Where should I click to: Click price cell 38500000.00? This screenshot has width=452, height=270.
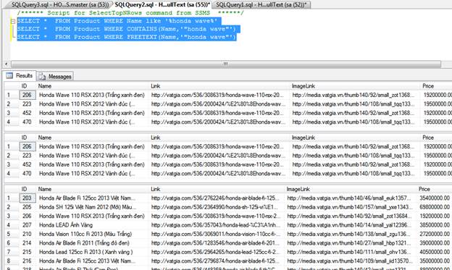point(435,225)
